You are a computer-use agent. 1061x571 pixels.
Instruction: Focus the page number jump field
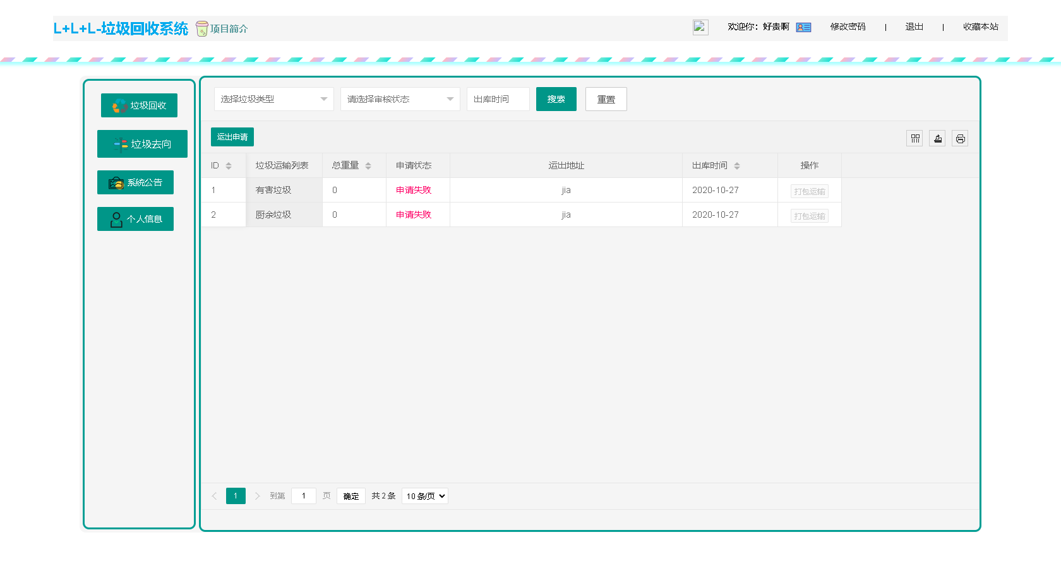(x=304, y=496)
